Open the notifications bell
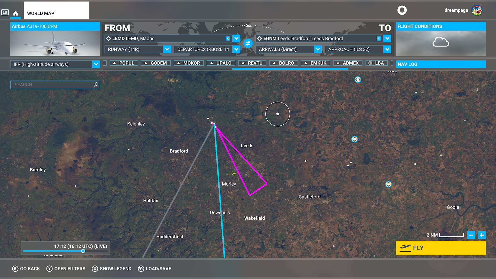 click(402, 10)
